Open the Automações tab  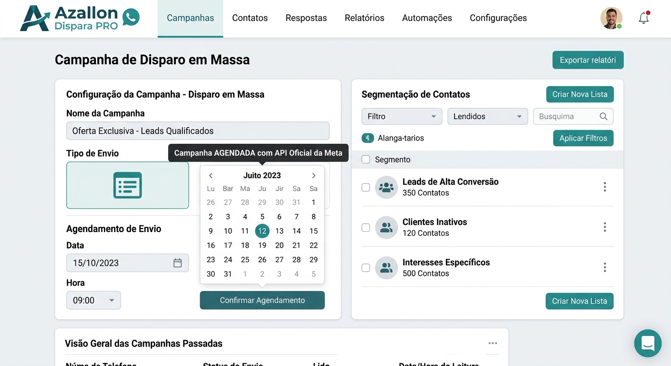tap(427, 18)
